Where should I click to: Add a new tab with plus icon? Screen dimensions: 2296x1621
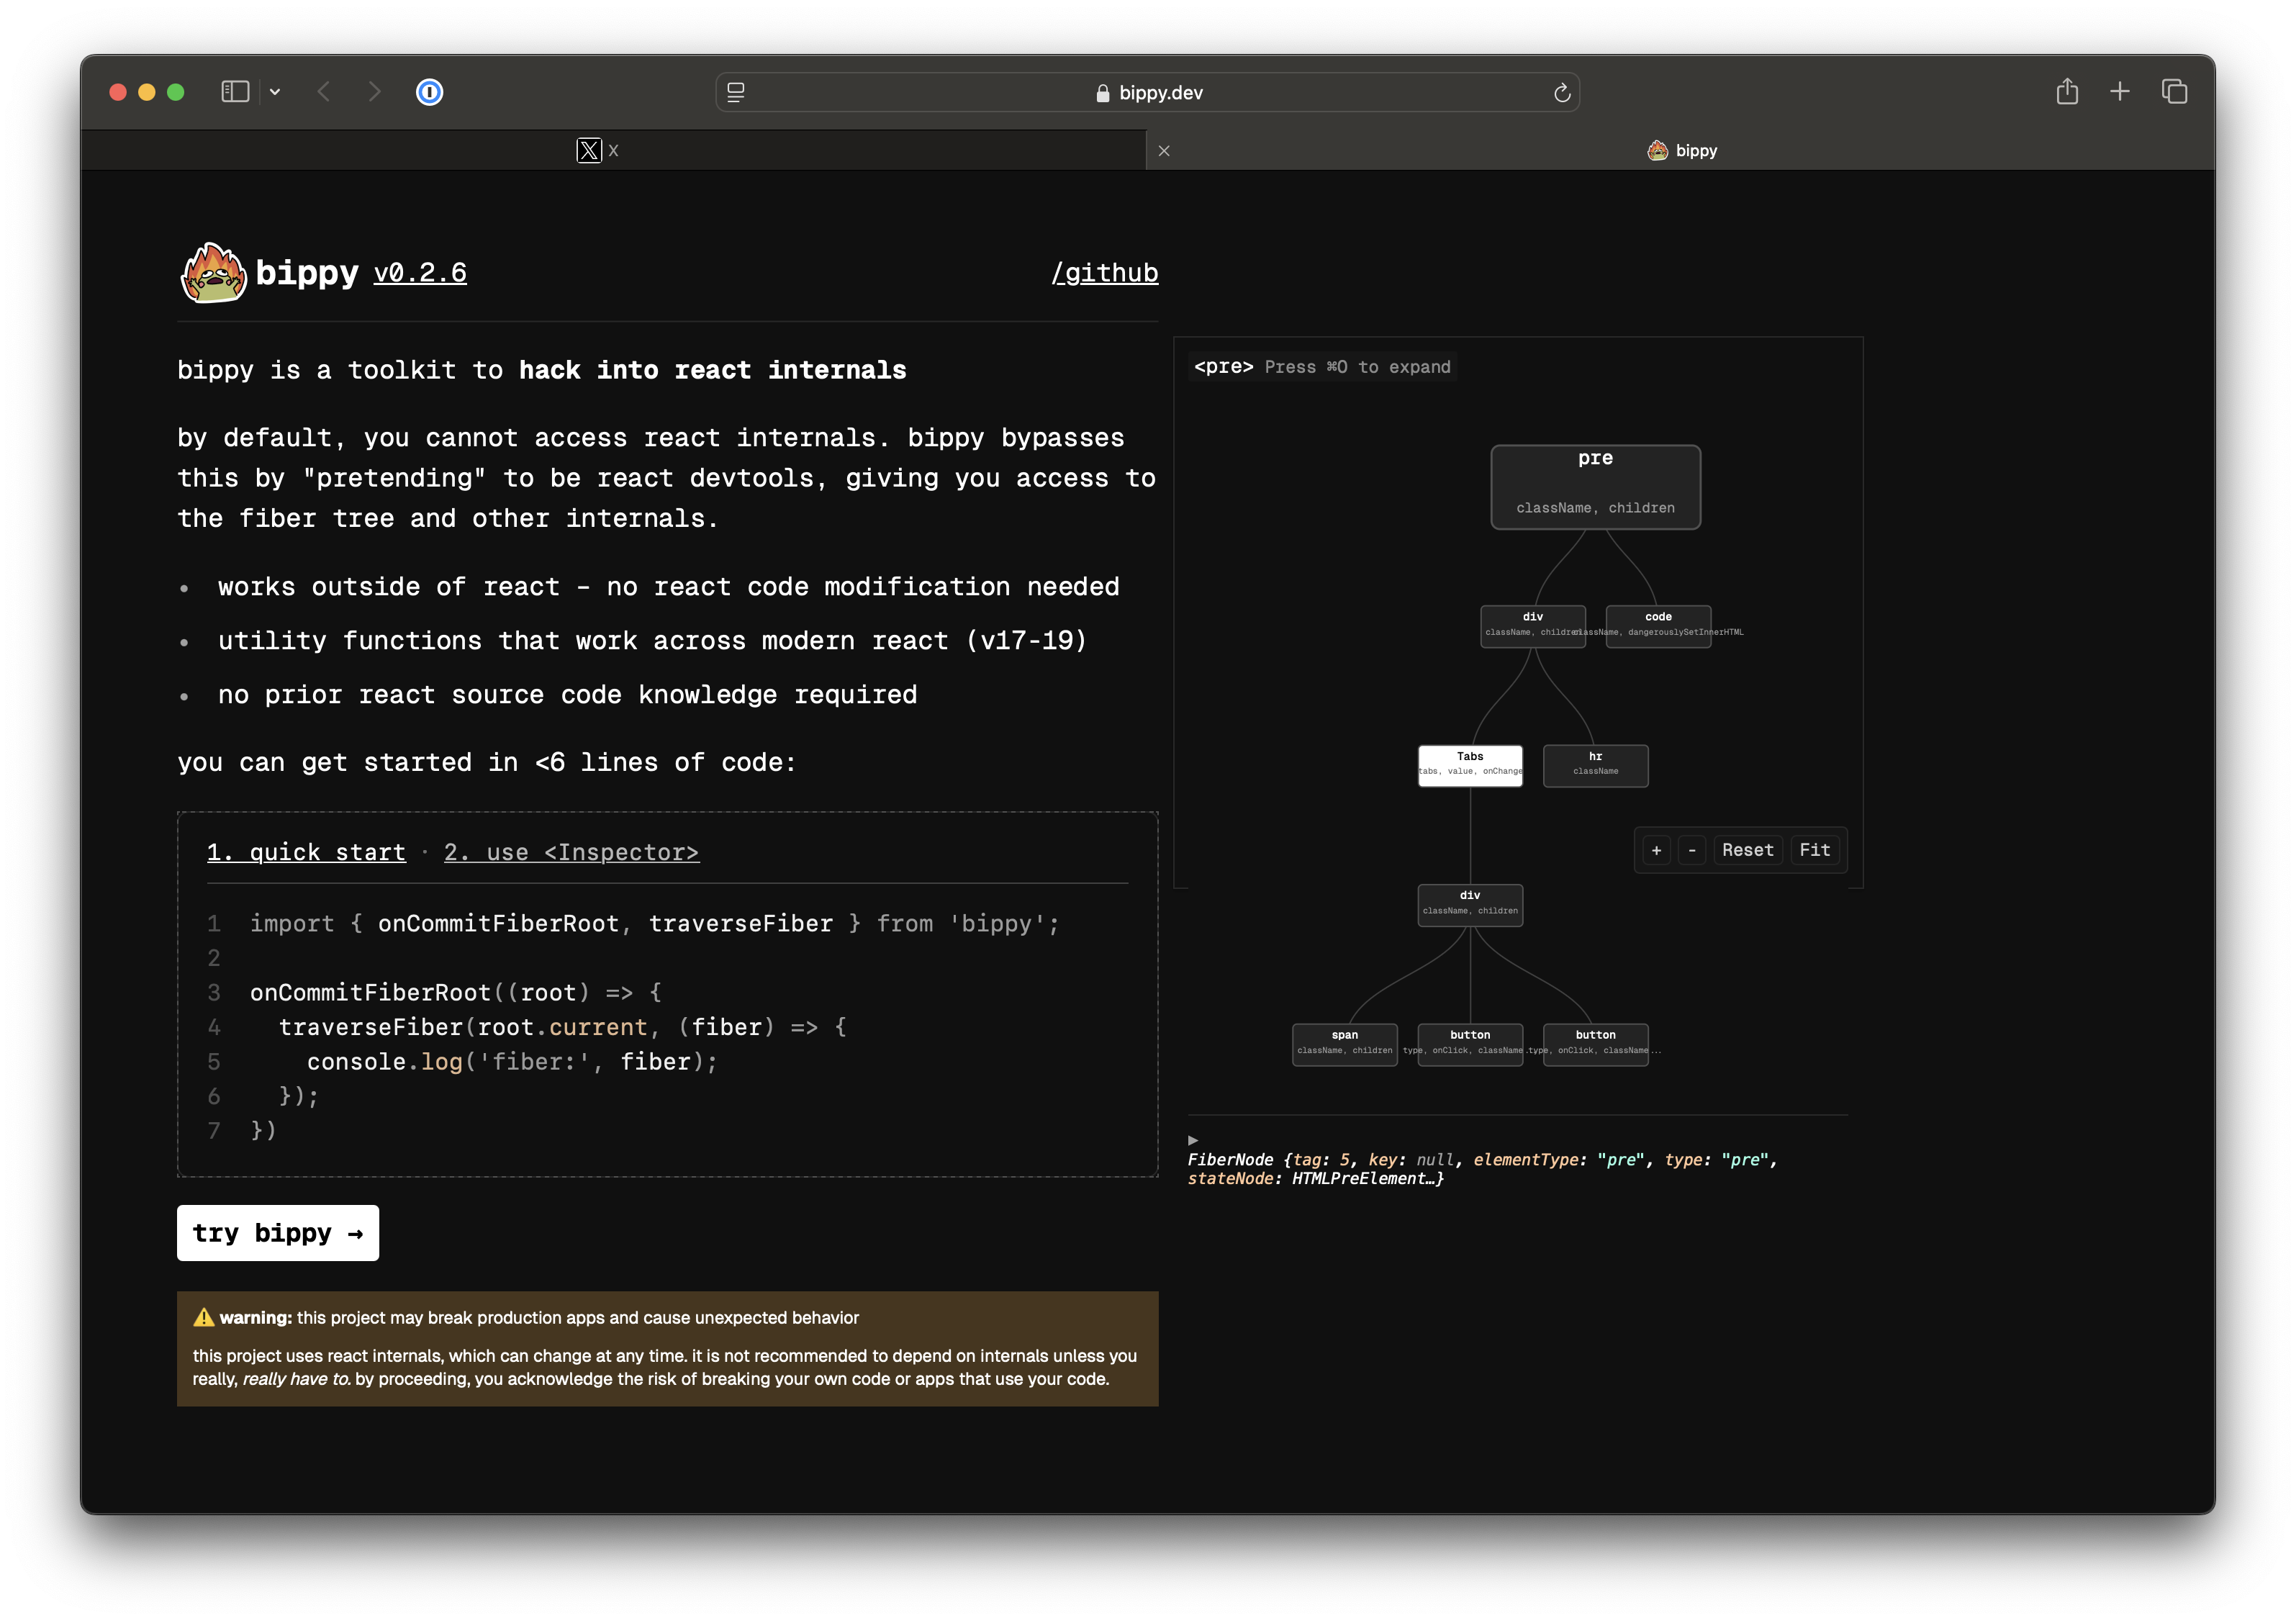click(2120, 92)
